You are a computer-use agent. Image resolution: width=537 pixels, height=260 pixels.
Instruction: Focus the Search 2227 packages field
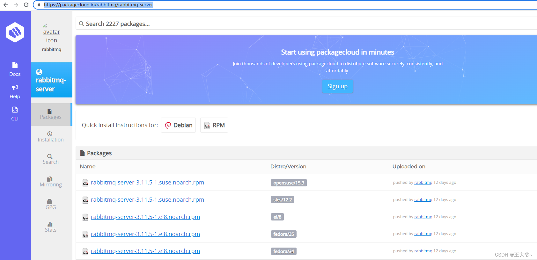click(306, 24)
